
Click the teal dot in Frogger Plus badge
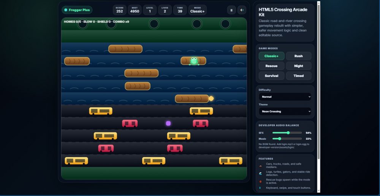66,10
